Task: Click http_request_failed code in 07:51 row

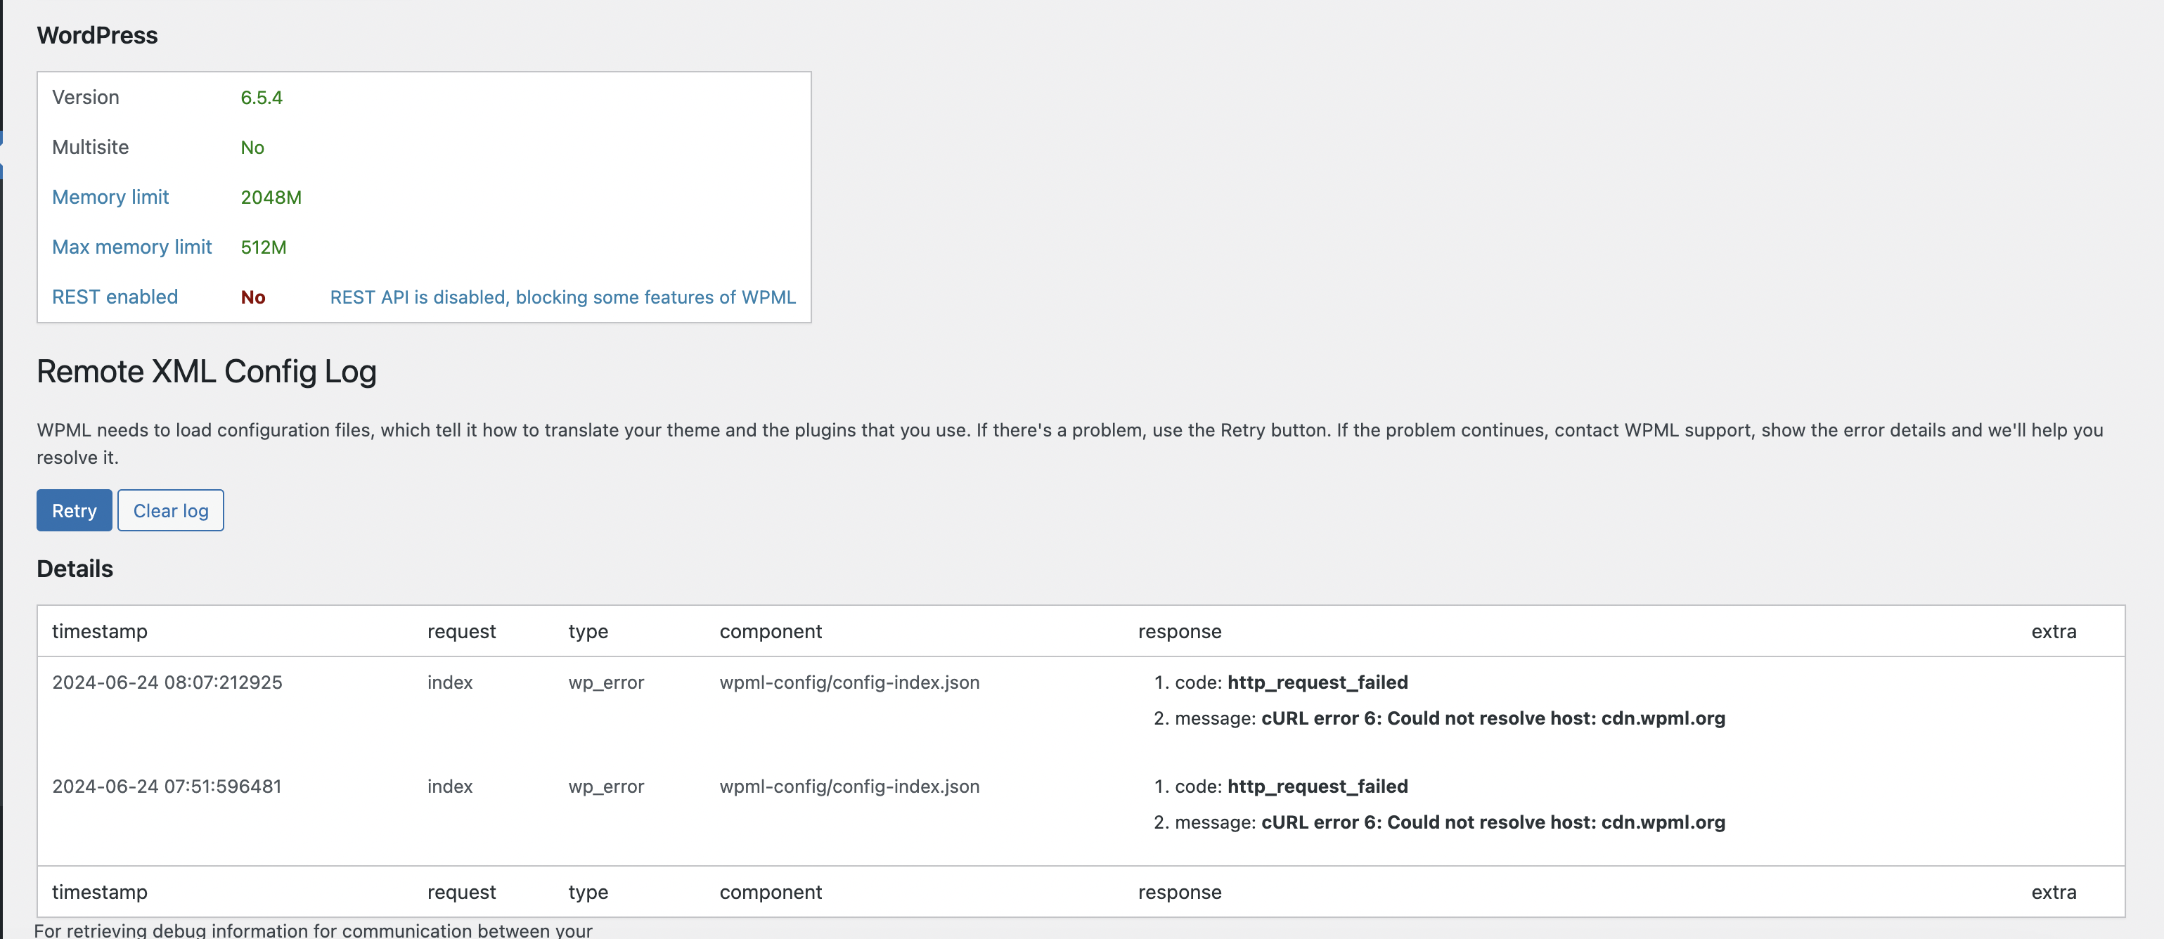Action: (1318, 787)
